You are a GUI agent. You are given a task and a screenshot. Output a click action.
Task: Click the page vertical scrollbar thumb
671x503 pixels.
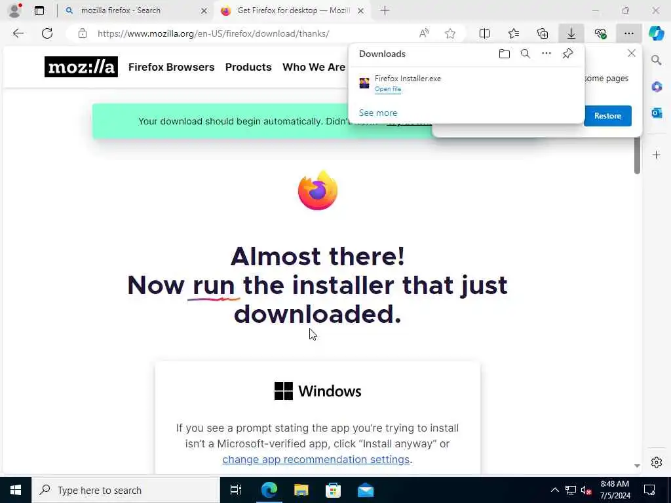click(637, 156)
